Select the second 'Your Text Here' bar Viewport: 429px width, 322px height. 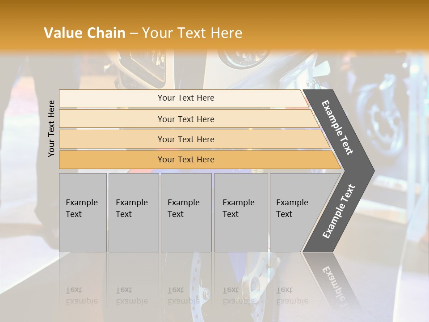(189, 119)
